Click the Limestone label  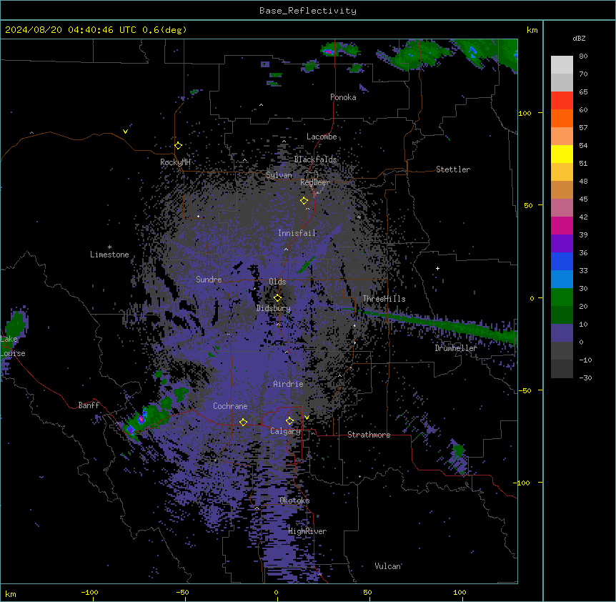click(109, 255)
